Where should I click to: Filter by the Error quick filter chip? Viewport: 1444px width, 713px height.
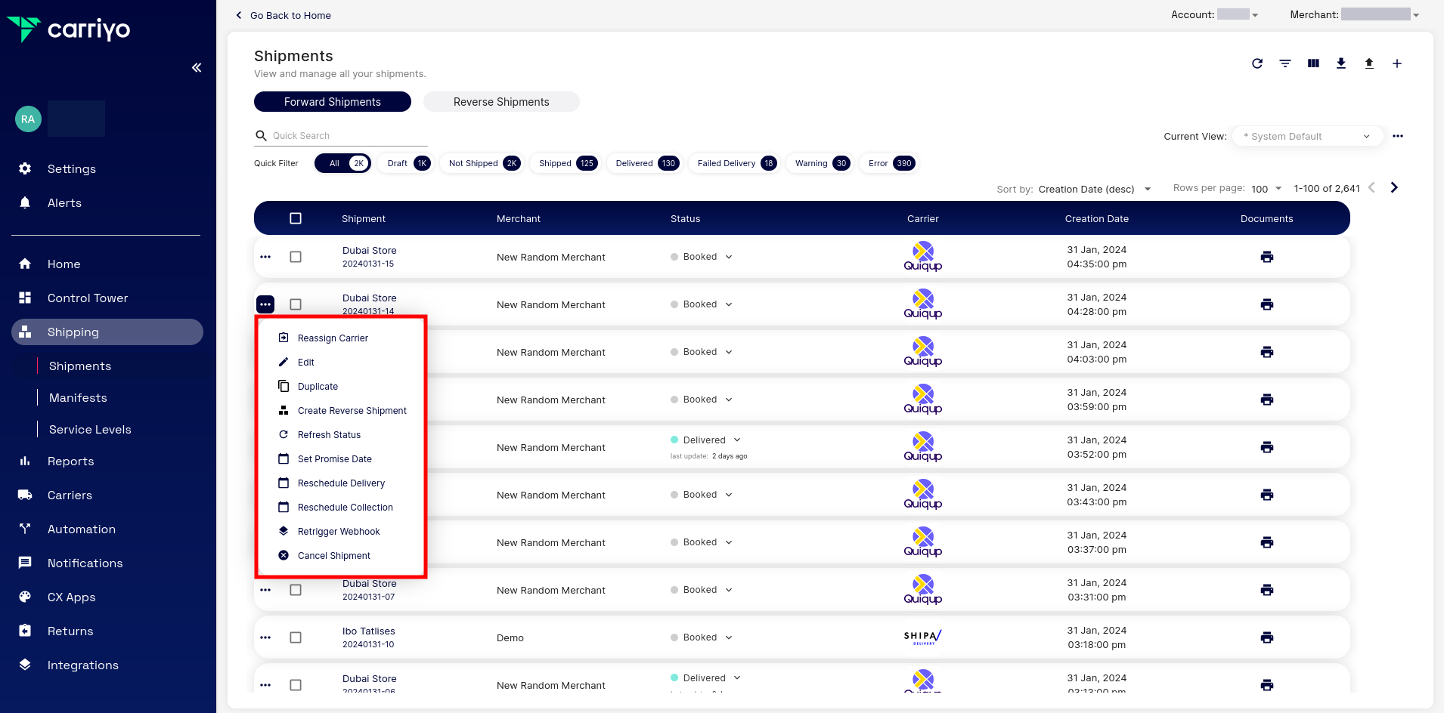(890, 163)
